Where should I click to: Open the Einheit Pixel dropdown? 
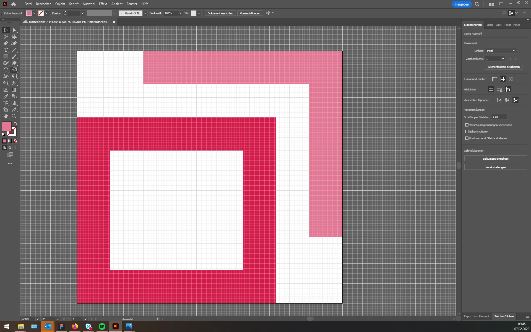(501, 51)
